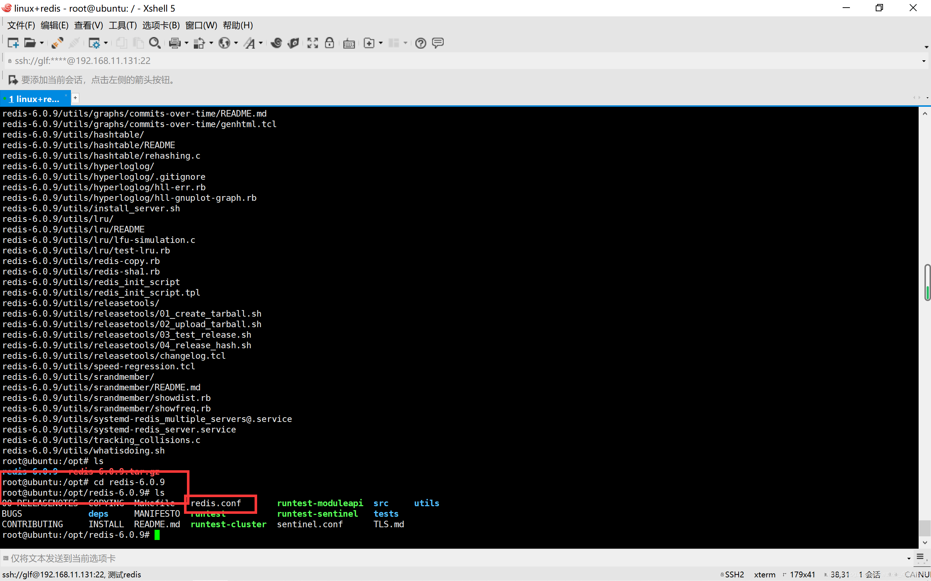Expand the address bar history dropdown
Viewport: 931px width, 581px height.
click(924, 61)
